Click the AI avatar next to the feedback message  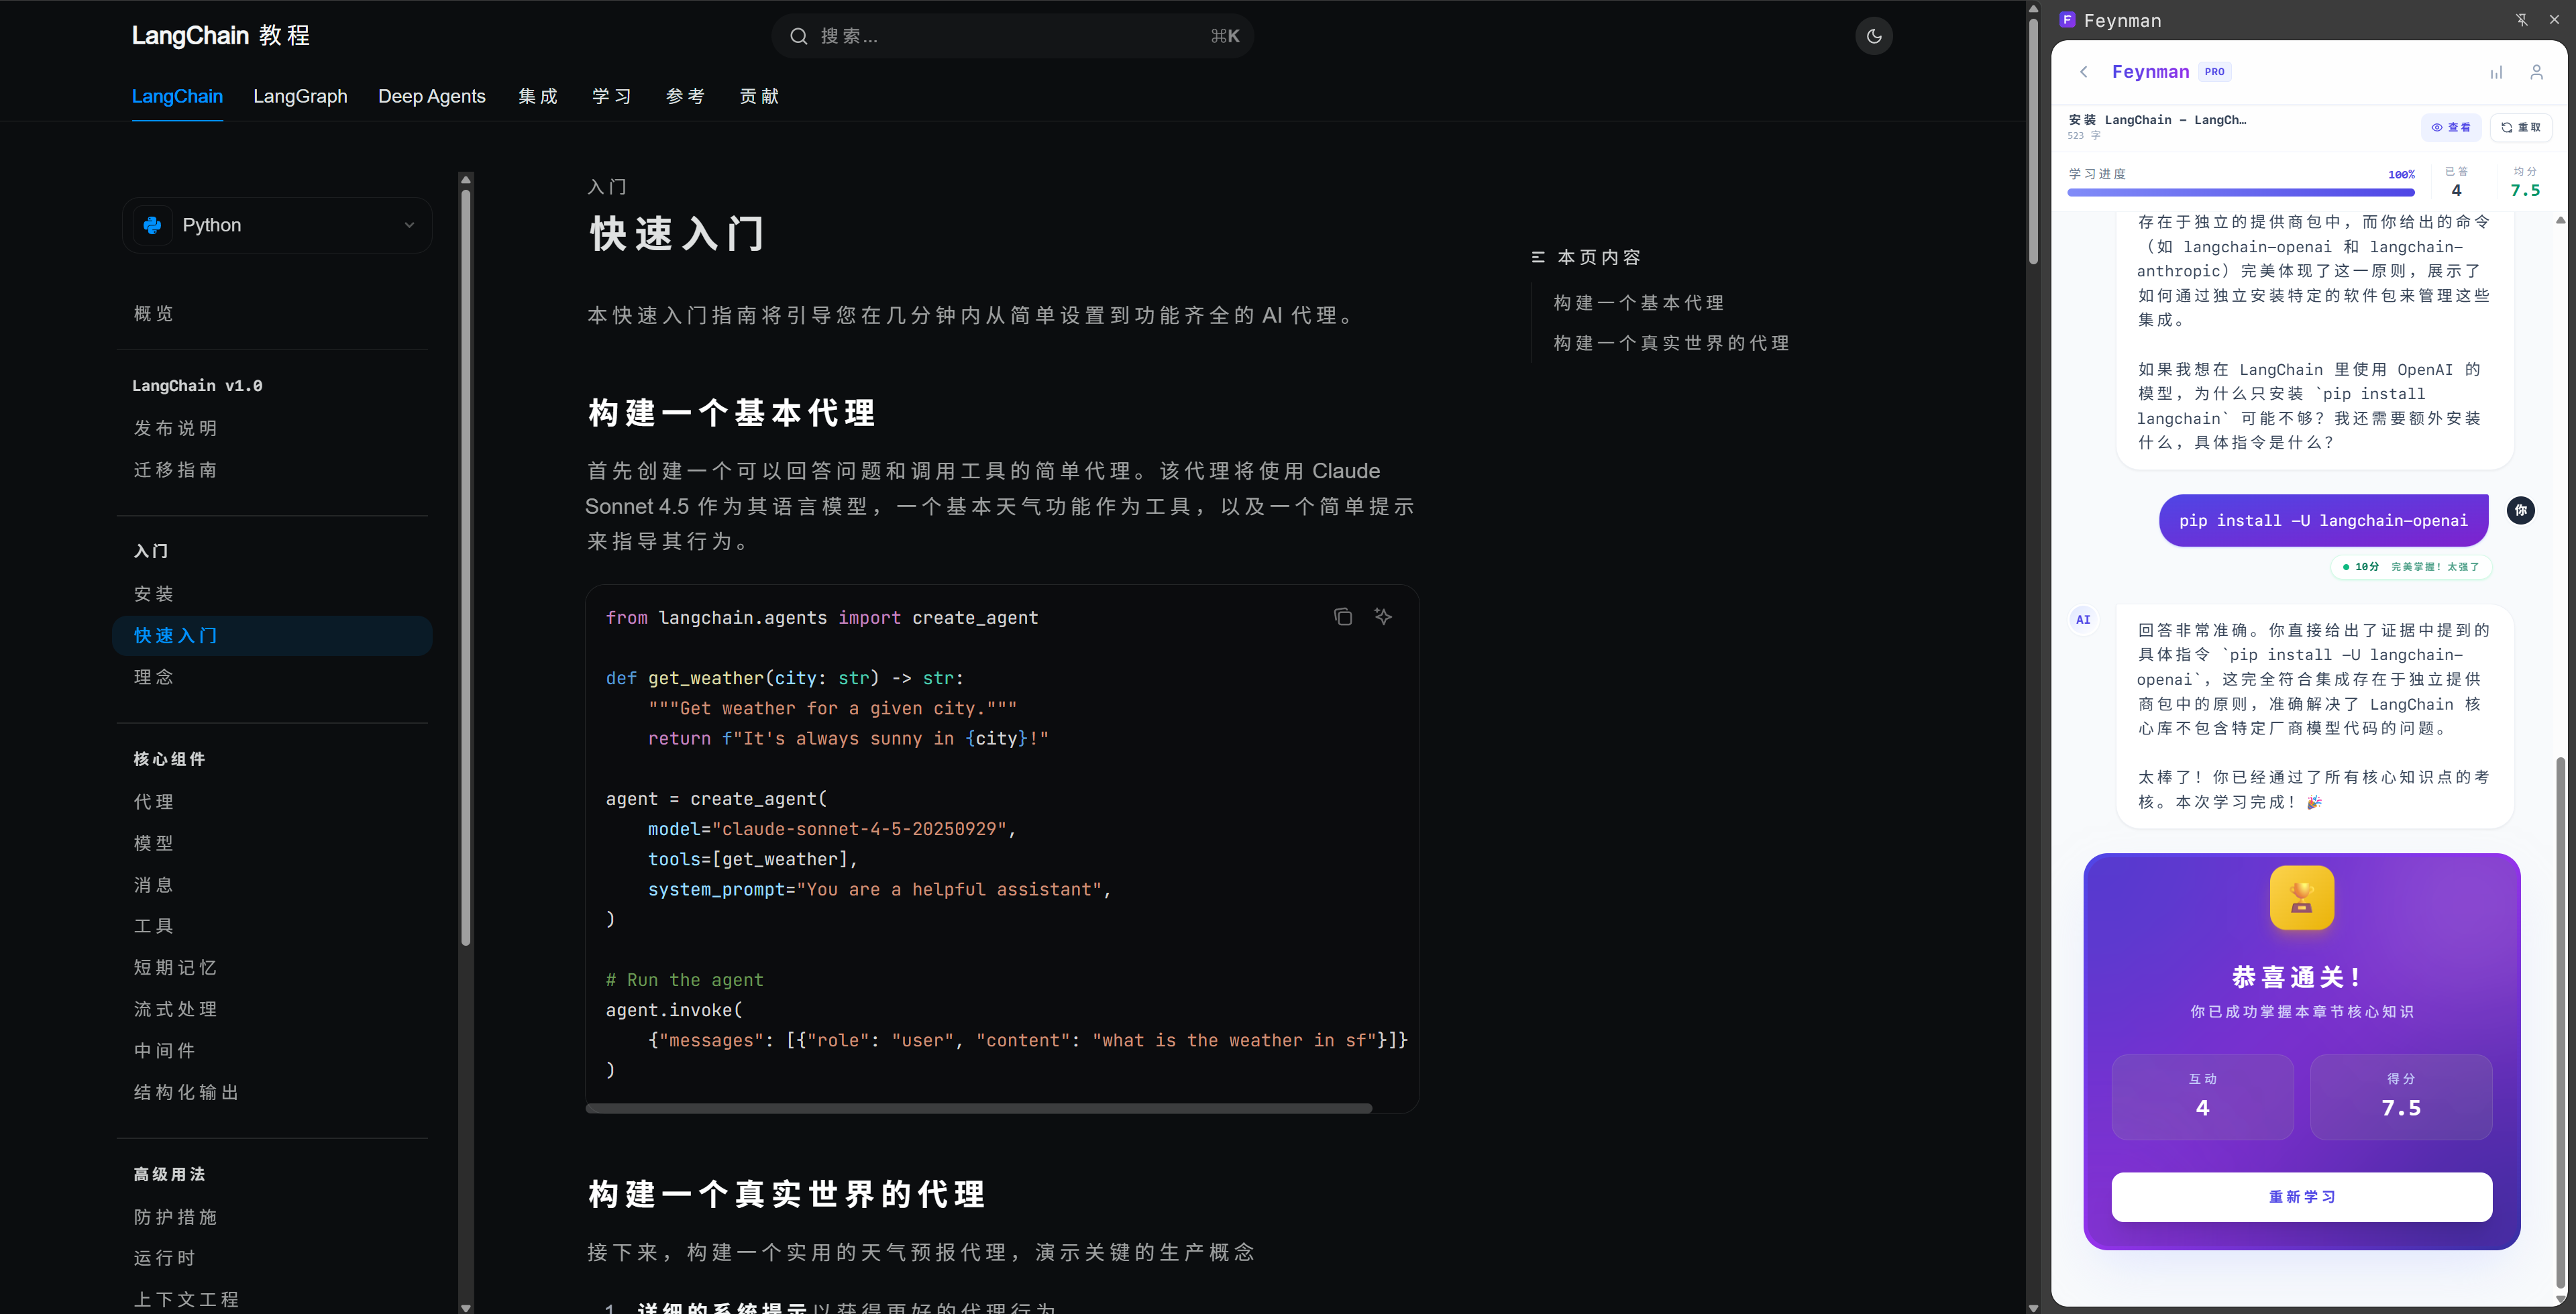(2083, 619)
